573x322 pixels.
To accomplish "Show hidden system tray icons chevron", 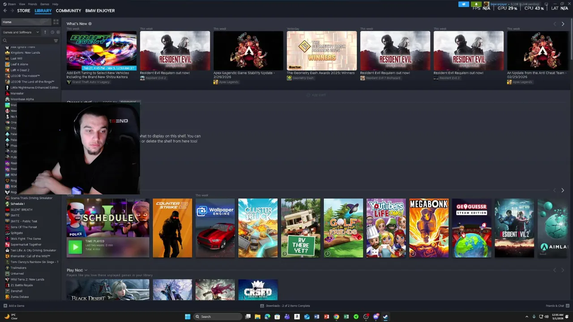I will coord(526,317).
